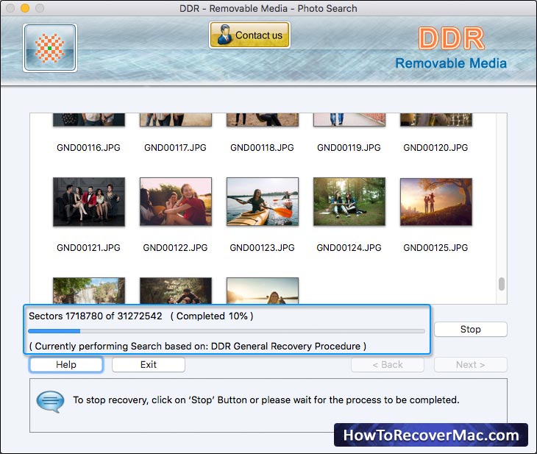Click the Completed 10% status text
Image resolution: width=537 pixels, height=454 pixels.
pos(212,316)
